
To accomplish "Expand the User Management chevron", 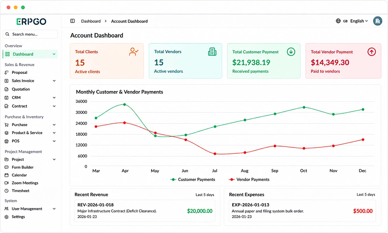I will pyautogui.click(x=54, y=209).
